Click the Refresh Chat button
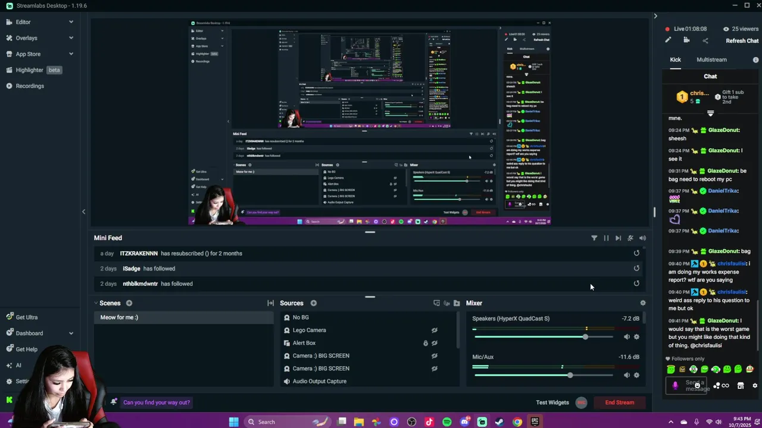 click(742, 41)
